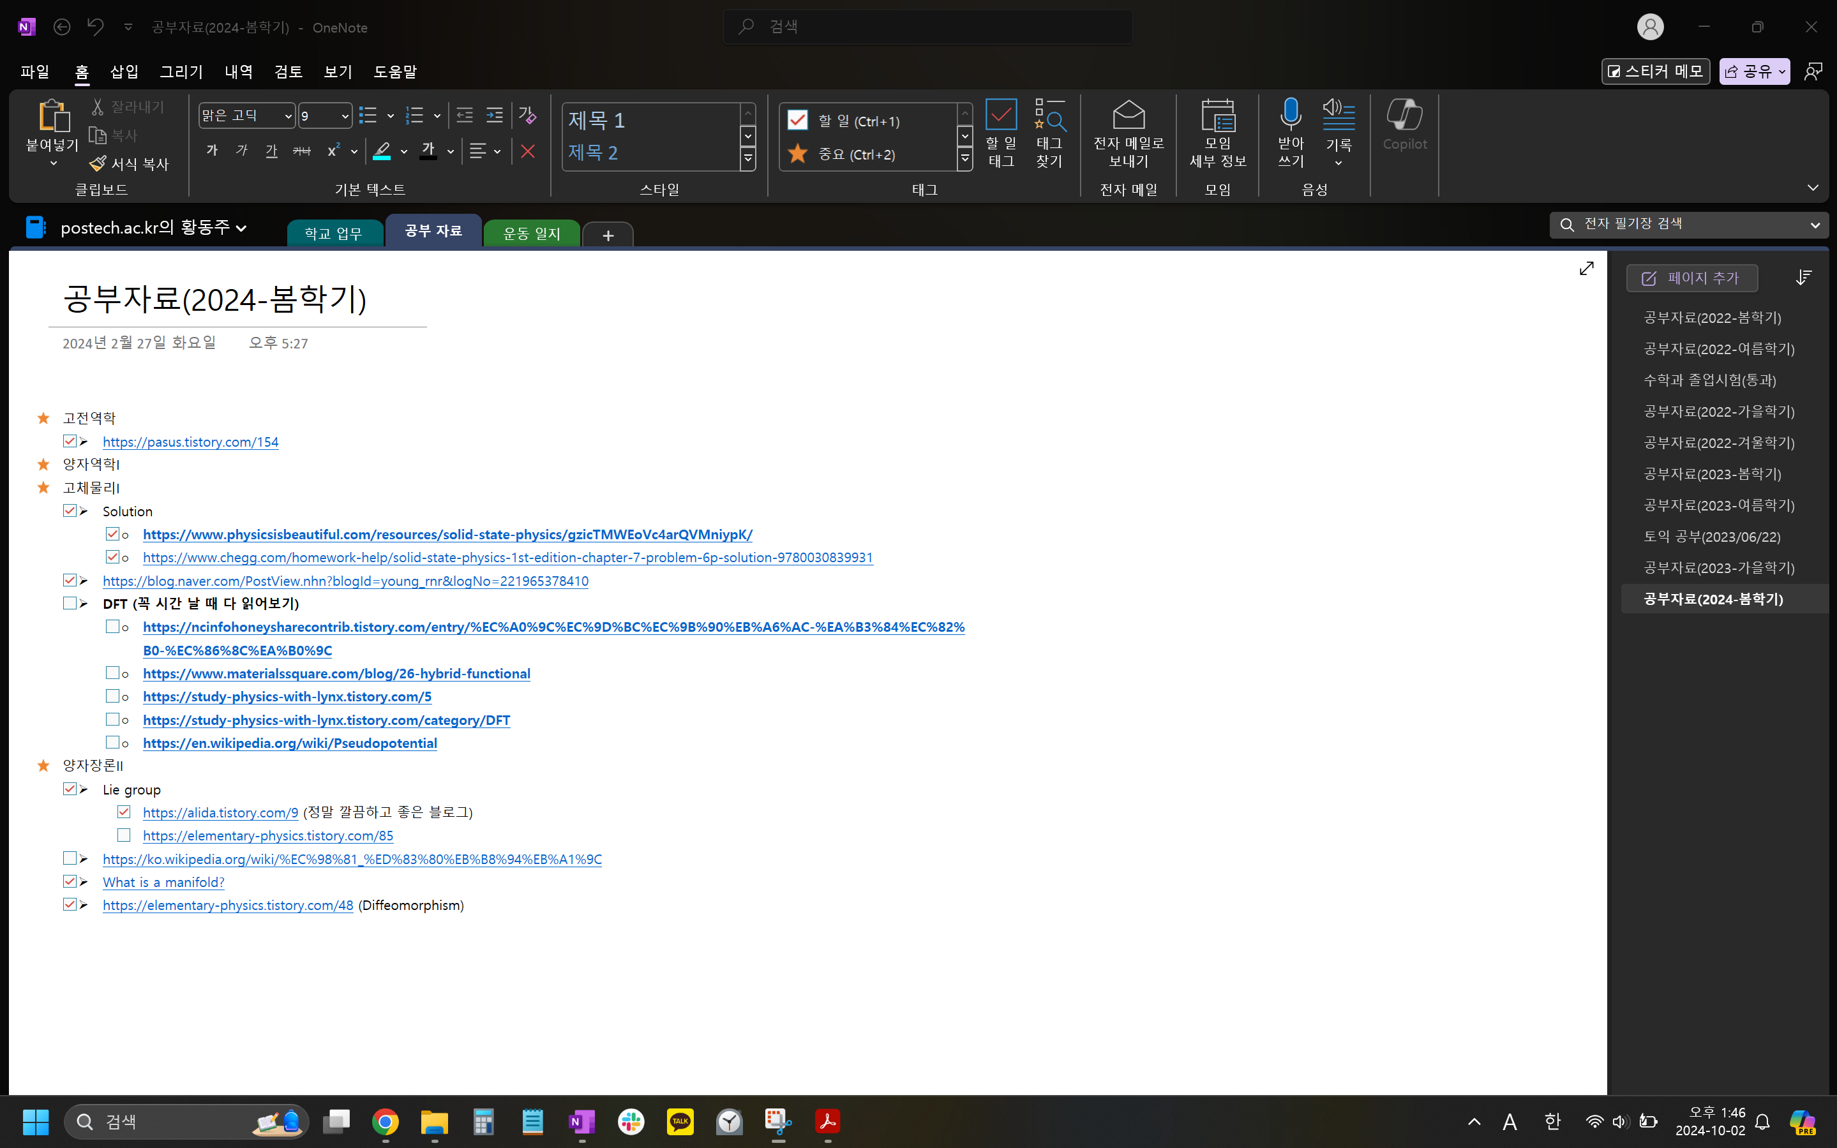Open Meeting Details calendar icon
Screen dimensions: 1837x1148
(1217, 116)
